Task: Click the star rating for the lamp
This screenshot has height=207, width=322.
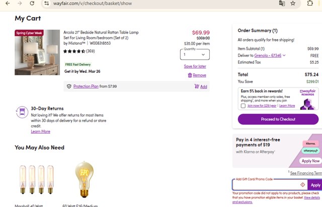Action: point(74,51)
